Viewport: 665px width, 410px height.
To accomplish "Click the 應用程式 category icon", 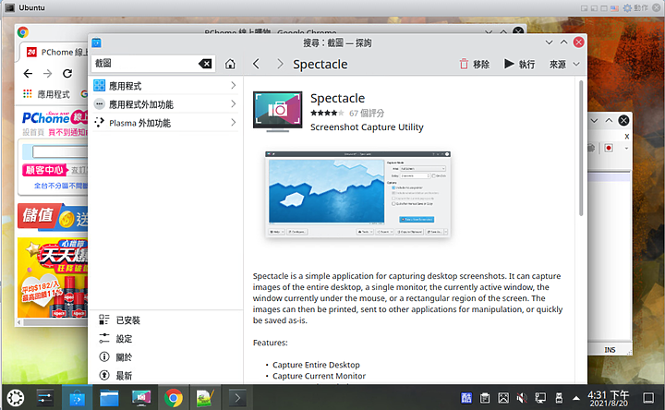I will tap(99, 86).
